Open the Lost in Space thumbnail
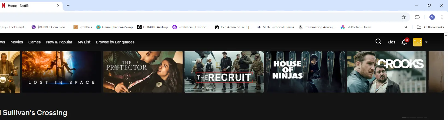448x120 pixels. tap(62, 72)
